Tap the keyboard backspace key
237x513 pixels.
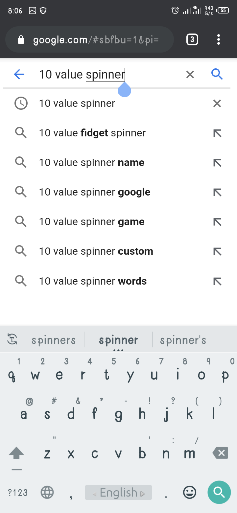pos(220,453)
